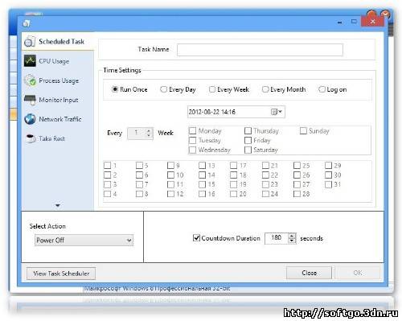Open the Take Rest coffee cup icon
Image resolution: width=402 pixels, height=321 pixels.
click(x=31, y=138)
